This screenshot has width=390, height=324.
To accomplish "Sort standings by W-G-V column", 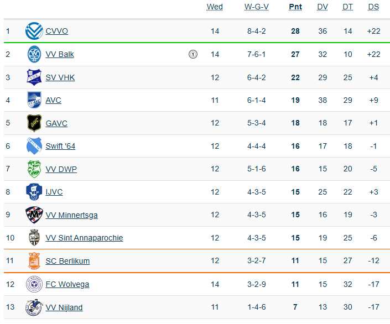I will coord(257,7).
